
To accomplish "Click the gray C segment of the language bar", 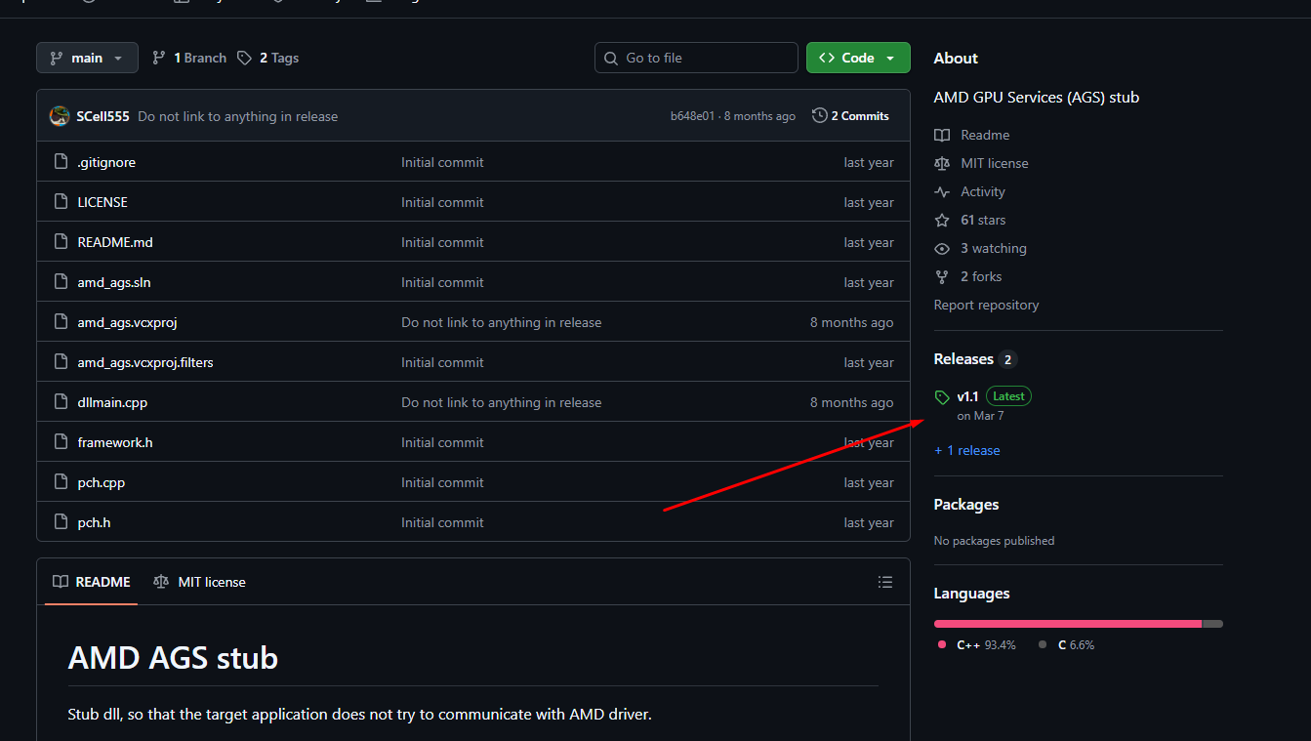I will (x=1213, y=624).
